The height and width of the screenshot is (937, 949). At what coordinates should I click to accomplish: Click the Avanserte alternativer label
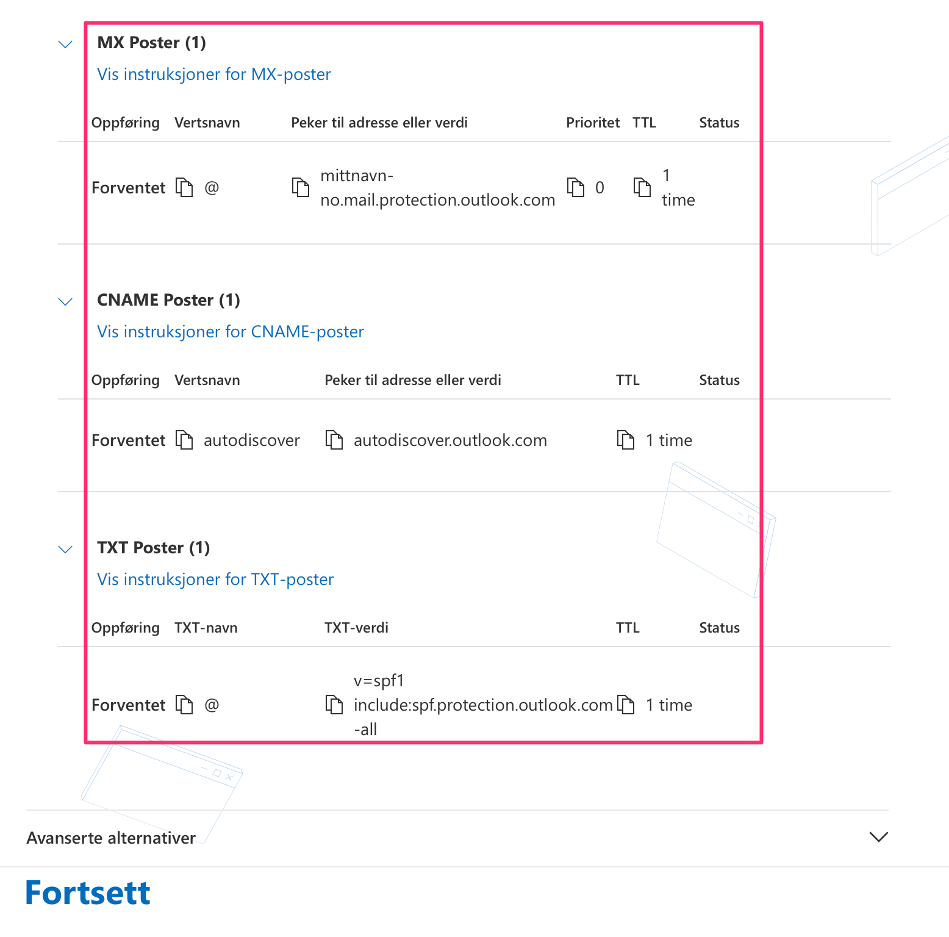[111, 838]
